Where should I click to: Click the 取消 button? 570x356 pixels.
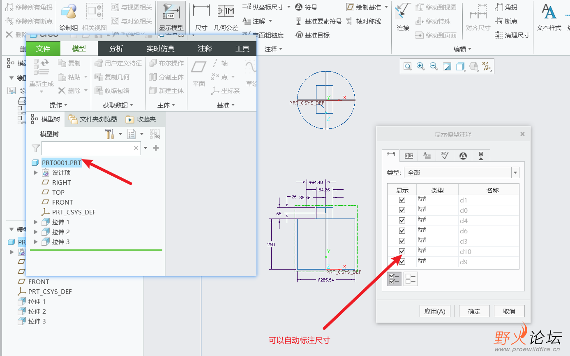click(x=509, y=311)
